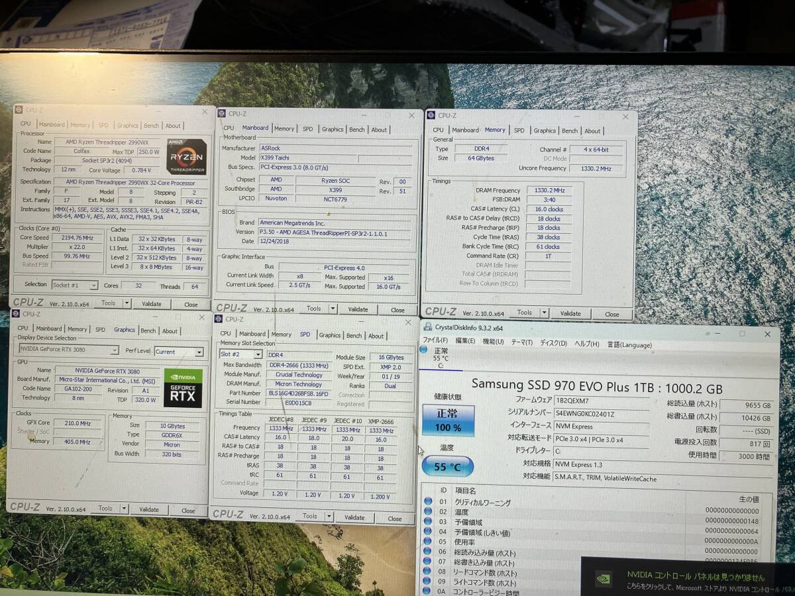The width and height of the screenshot is (795, 596).
Task: Click the blue status orb for row 02 温度
Action: (428, 511)
